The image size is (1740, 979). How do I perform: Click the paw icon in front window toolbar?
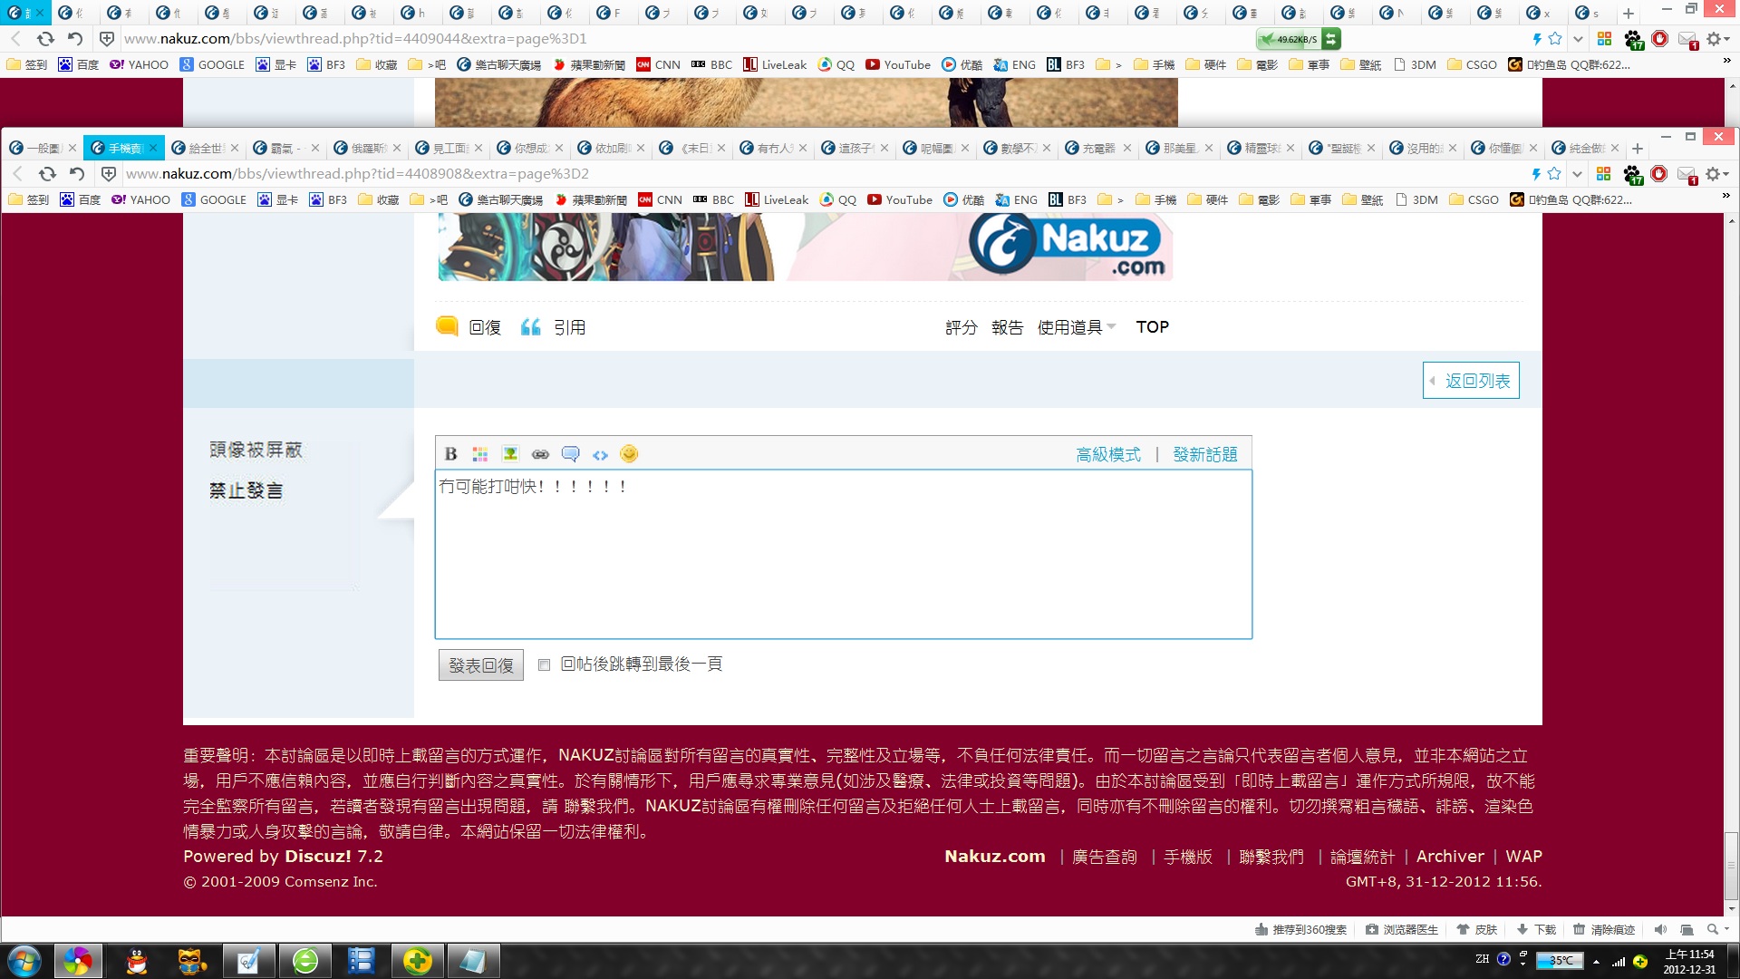(1632, 174)
